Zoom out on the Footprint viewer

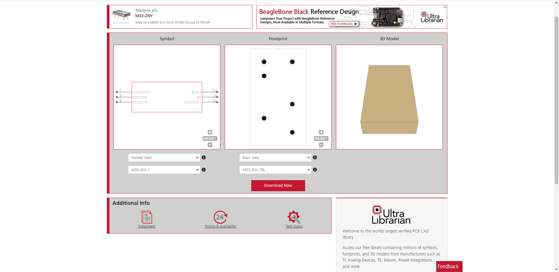coord(321,145)
